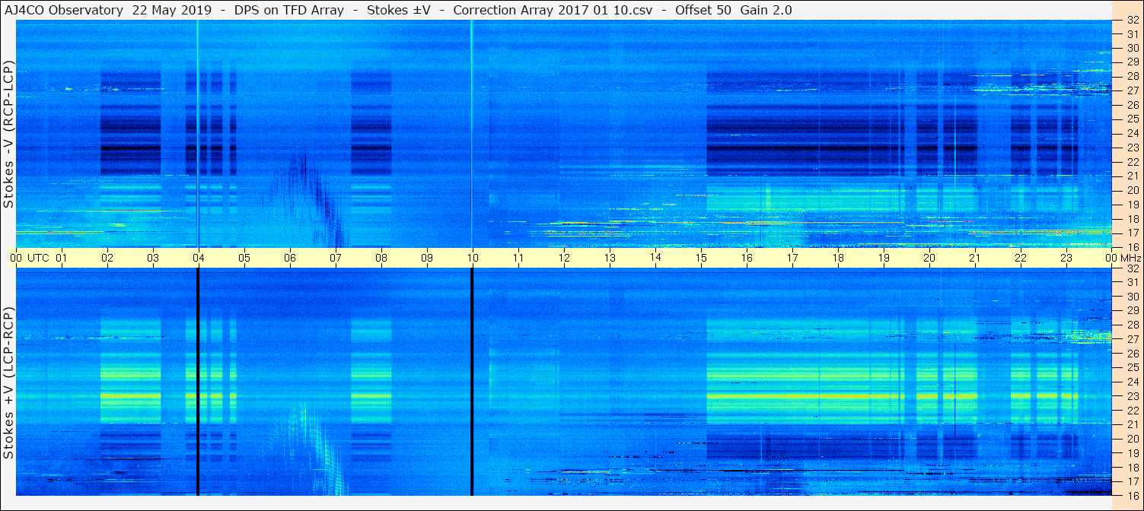Image resolution: width=1144 pixels, height=511 pixels.
Task: Select the 21 hour tick on time axis
Action: coord(974,258)
